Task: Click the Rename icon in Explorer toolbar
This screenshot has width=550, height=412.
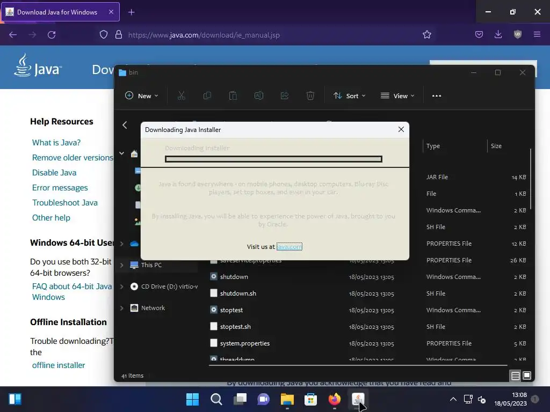Action: coord(259,95)
